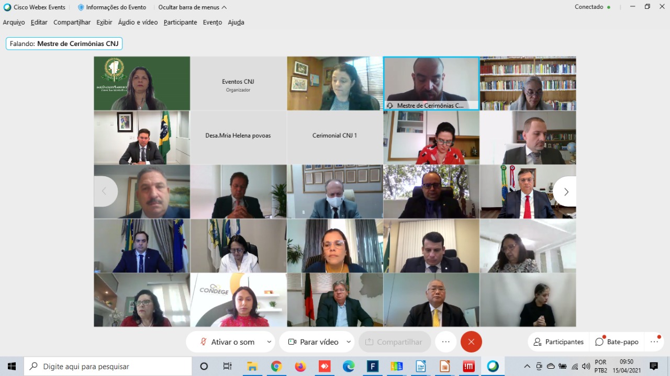The height and width of the screenshot is (376, 670).
Task: Open the Participantes panel
Action: pos(559,342)
